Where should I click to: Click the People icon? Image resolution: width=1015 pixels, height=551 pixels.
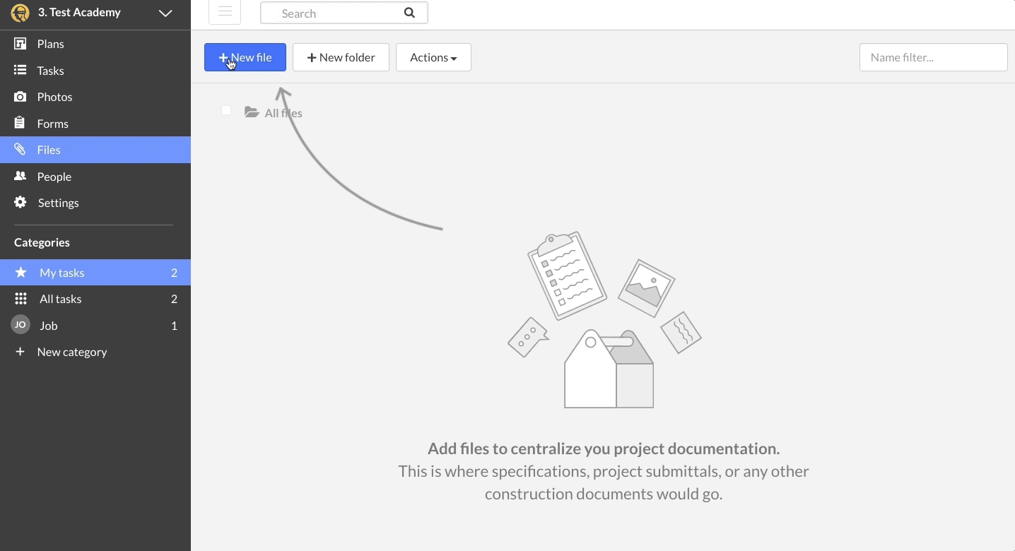20,176
